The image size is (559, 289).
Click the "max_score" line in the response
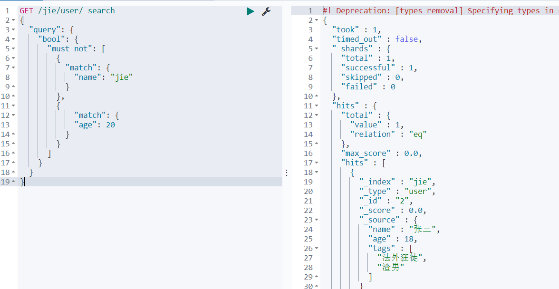(381, 153)
